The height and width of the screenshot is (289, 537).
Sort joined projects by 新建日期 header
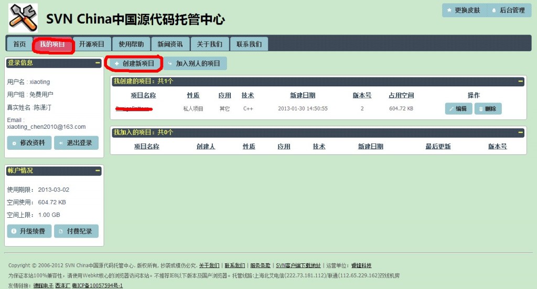coord(371,147)
